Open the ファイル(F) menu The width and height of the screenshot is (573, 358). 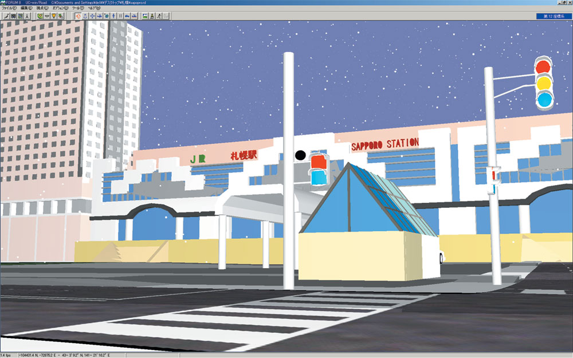point(9,8)
